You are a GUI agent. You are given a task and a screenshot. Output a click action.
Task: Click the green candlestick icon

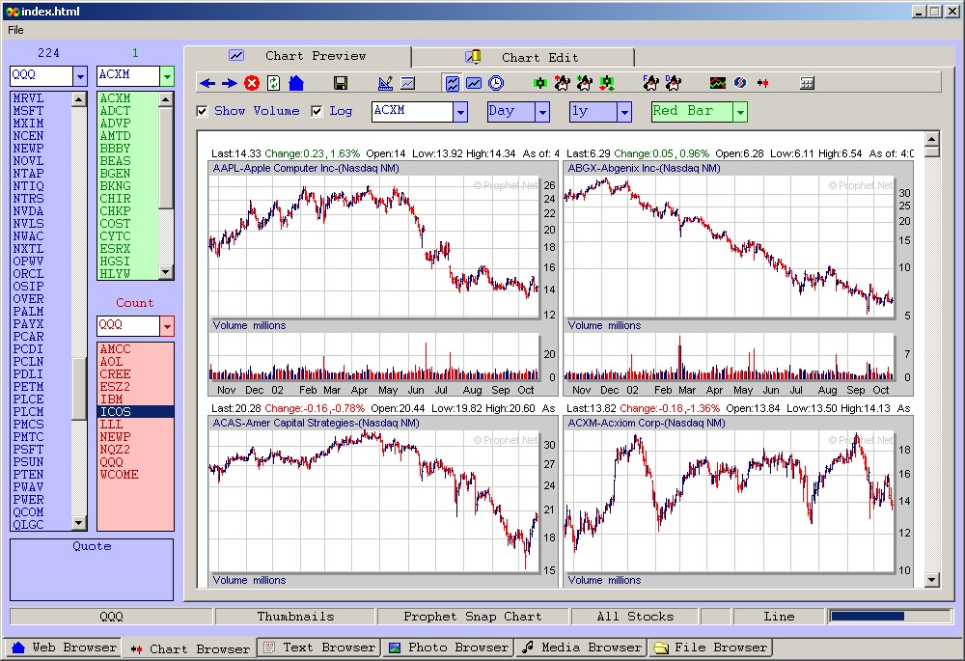pyautogui.click(x=540, y=83)
